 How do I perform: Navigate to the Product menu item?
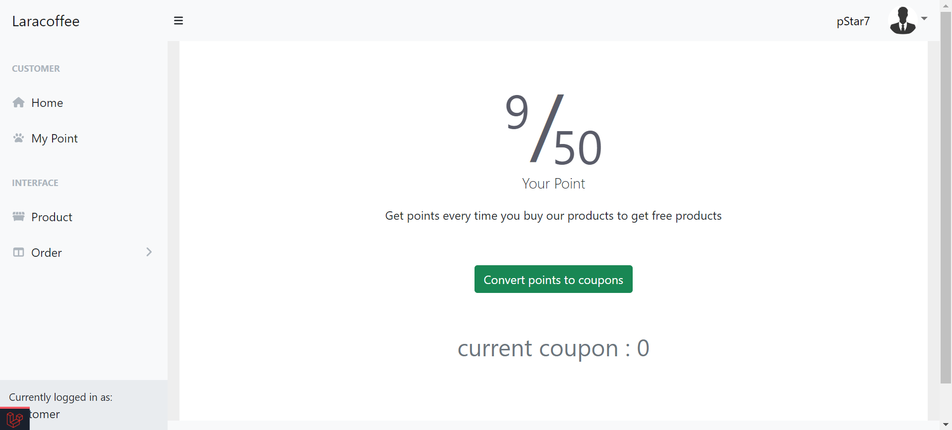(x=52, y=217)
